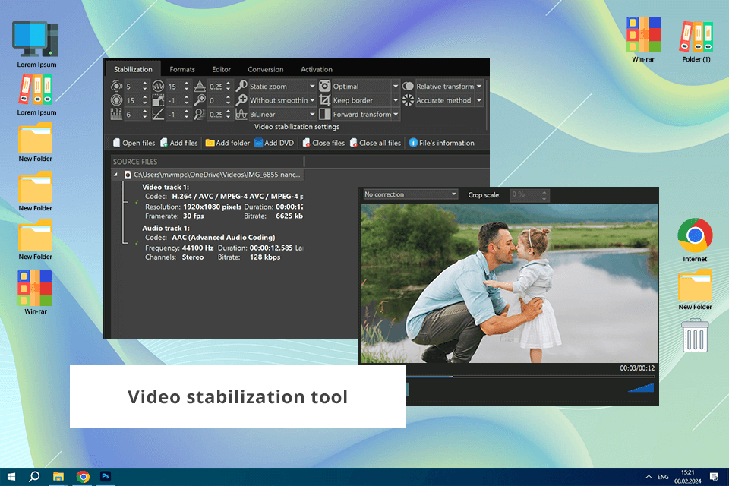Click the Add DVD button
The height and width of the screenshot is (486, 729).
point(274,143)
